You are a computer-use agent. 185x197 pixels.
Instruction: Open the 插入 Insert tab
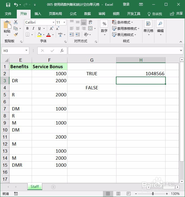click(x=38, y=14)
